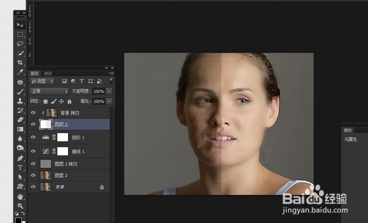
Task: Click the lock all button
Action: pyautogui.click(x=69, y=101)
